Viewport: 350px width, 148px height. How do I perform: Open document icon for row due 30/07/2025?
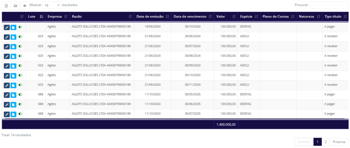click(13, 114)
